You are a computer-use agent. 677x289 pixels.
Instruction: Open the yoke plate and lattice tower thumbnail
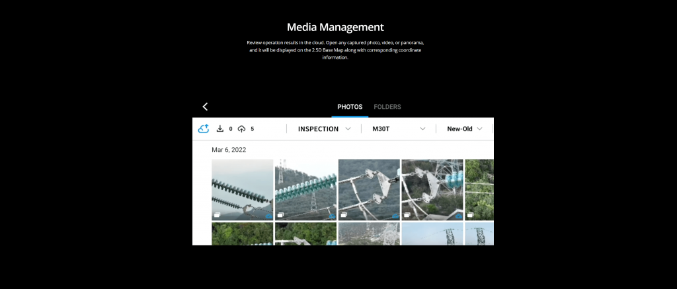pos(432,189)
